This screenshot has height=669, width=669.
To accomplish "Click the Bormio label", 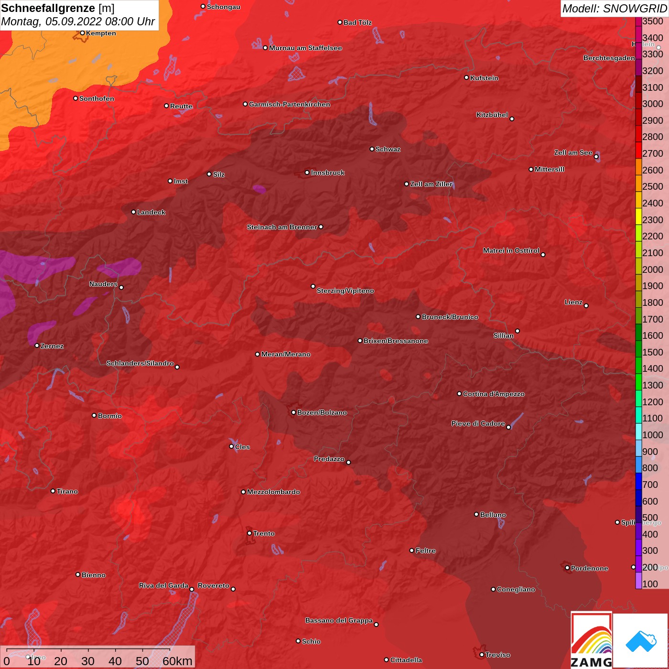I will 110,416.
